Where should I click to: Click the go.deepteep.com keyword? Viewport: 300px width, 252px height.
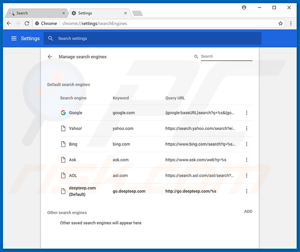pyautogui.click(x=129, y=191)
